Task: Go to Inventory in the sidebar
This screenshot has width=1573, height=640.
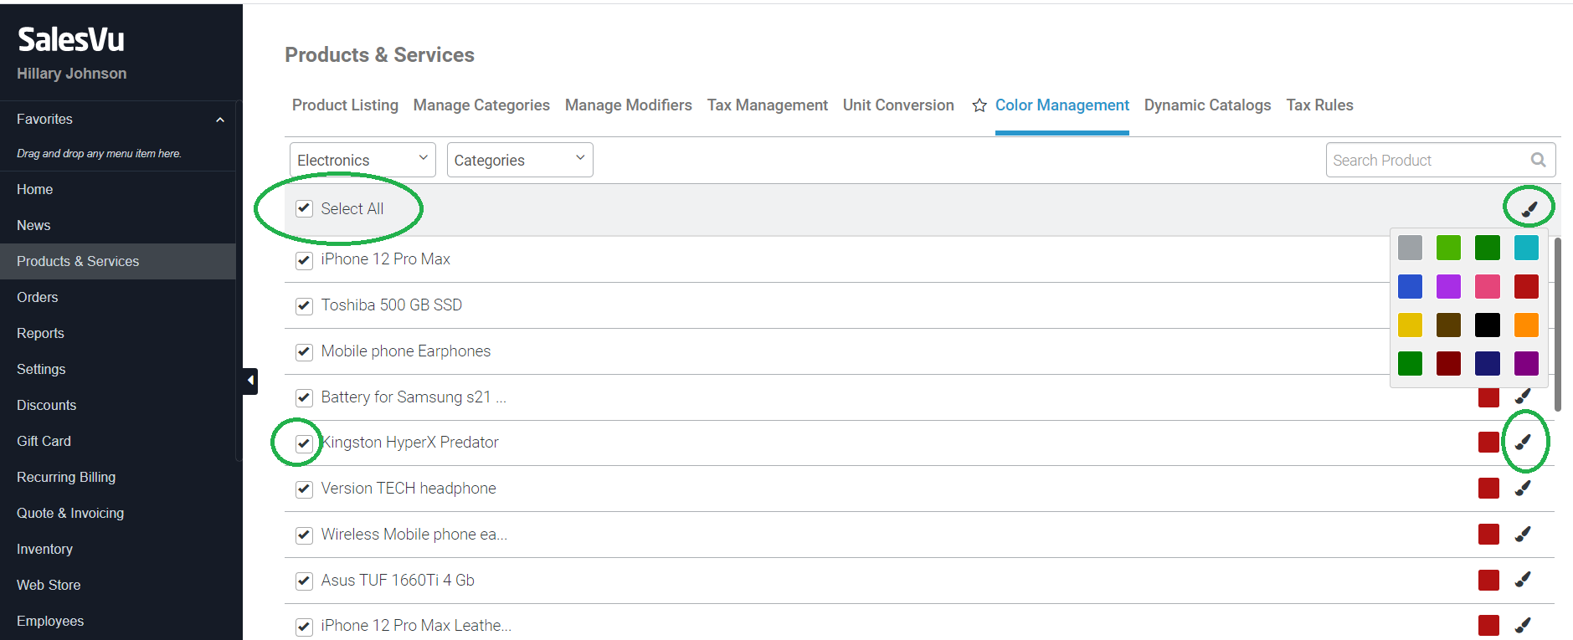Action: 44,549
